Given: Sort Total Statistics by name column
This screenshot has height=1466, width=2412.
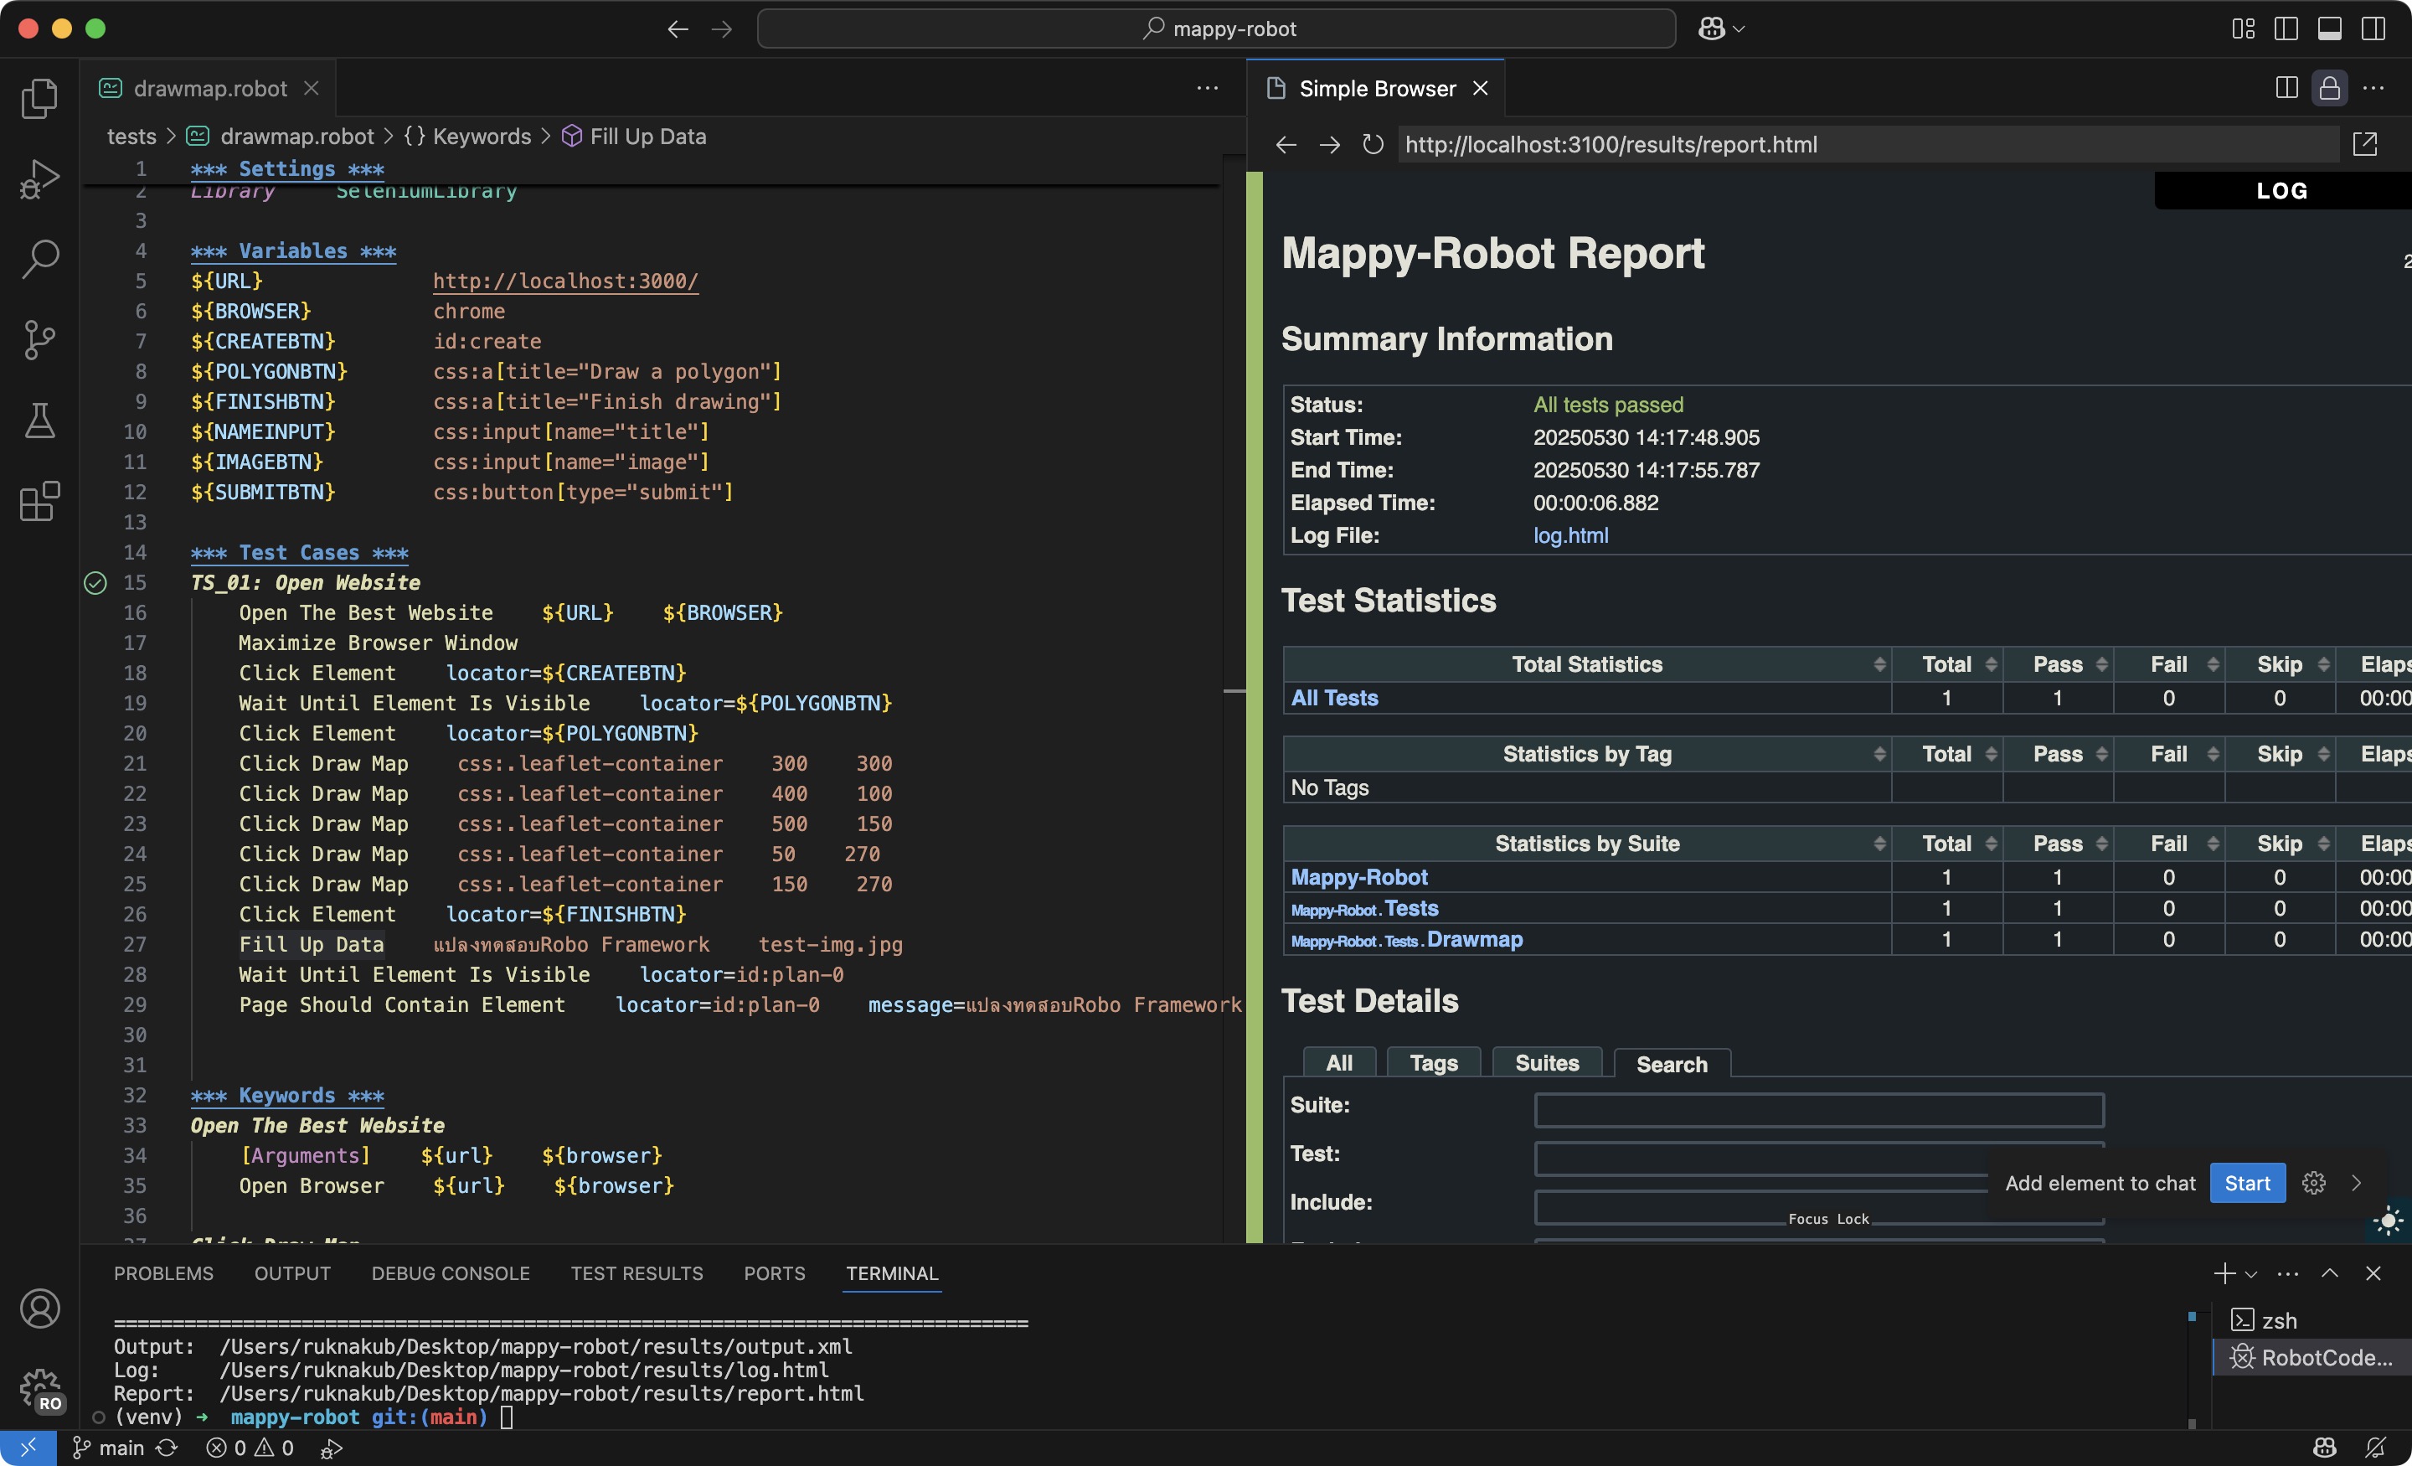Looking at the screenshot, I should (x=1587, y=665).
